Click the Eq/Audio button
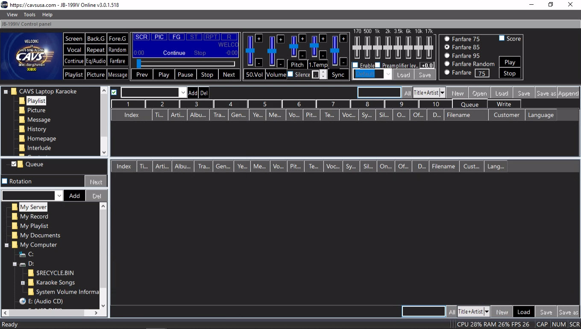The height and width of the screenshot is (329, 581). pyautogui.click(x=96, y=61)
